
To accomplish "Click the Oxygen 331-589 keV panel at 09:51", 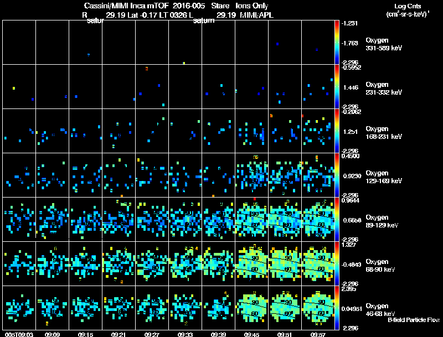I will [285, 43].
